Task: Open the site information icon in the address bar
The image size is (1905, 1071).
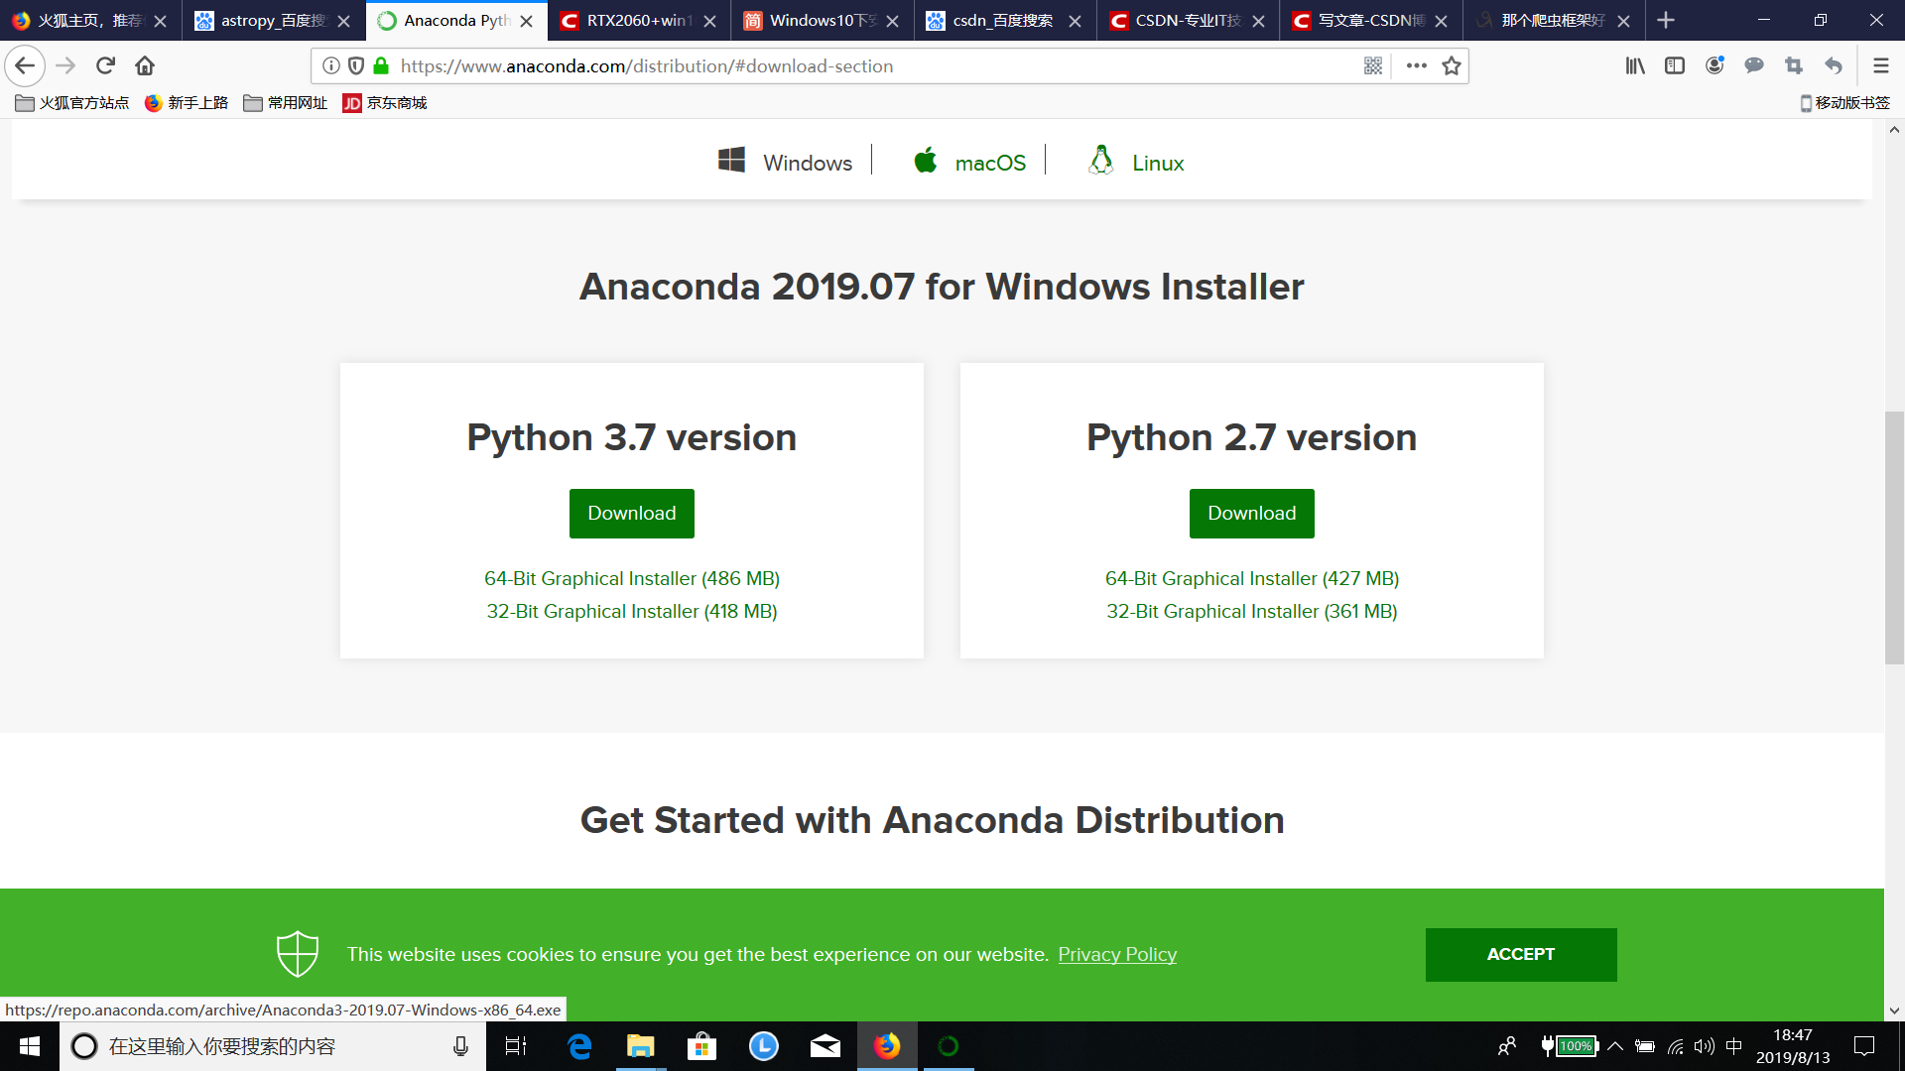Action: click(x=330, y=65)
